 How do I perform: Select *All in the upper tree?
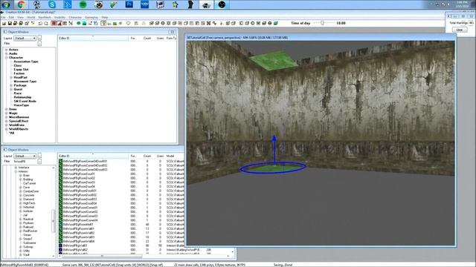point(12,133)
